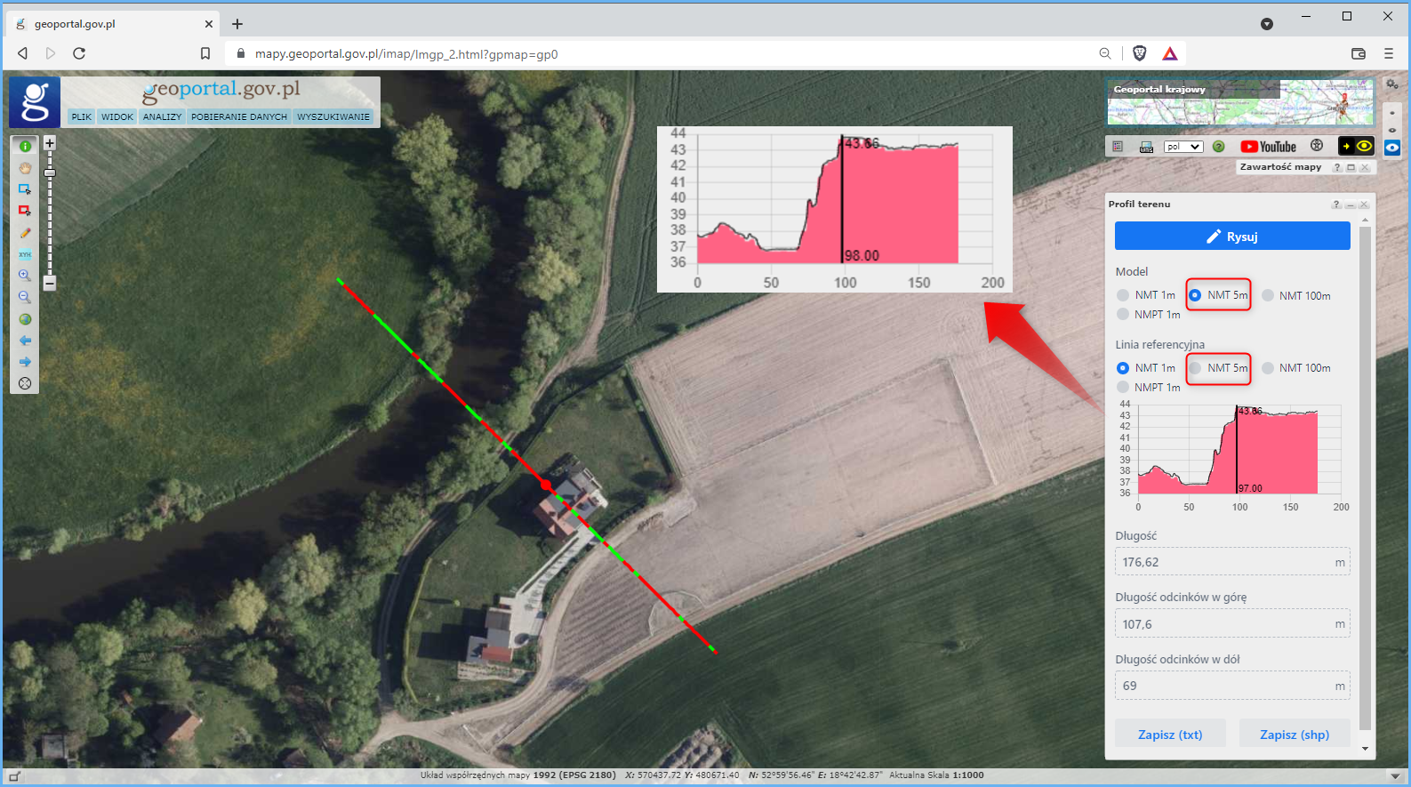Open the POBIERANIE DANYCH menu
Screen dimensions: 1411x787
click(x=239, y=116)
